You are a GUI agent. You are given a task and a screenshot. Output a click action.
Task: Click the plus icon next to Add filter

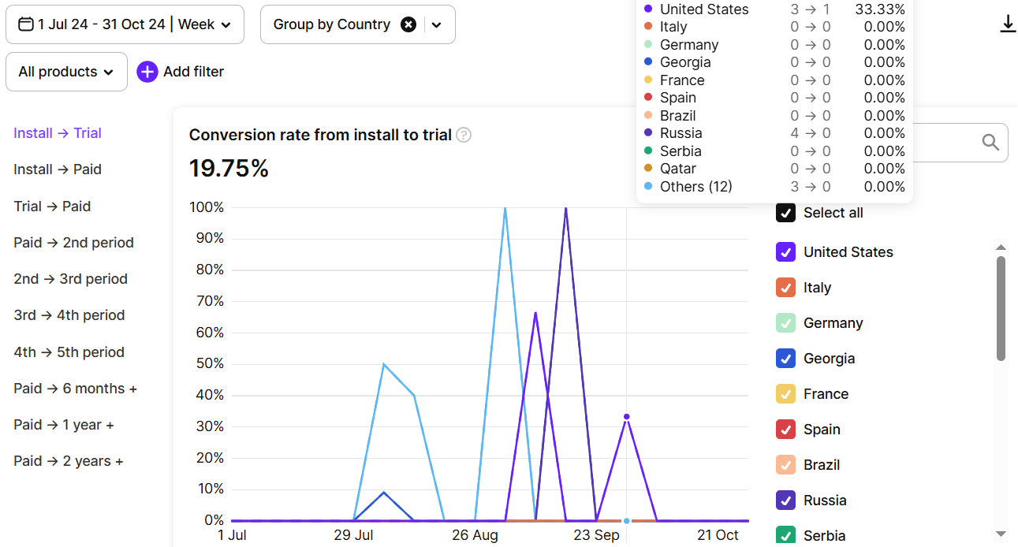(147, 72)
